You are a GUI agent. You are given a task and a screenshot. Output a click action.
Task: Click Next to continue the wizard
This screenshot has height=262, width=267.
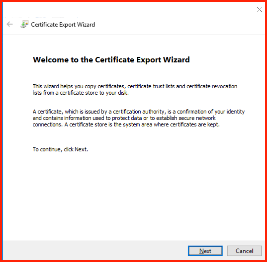click(x=205, y=251)
